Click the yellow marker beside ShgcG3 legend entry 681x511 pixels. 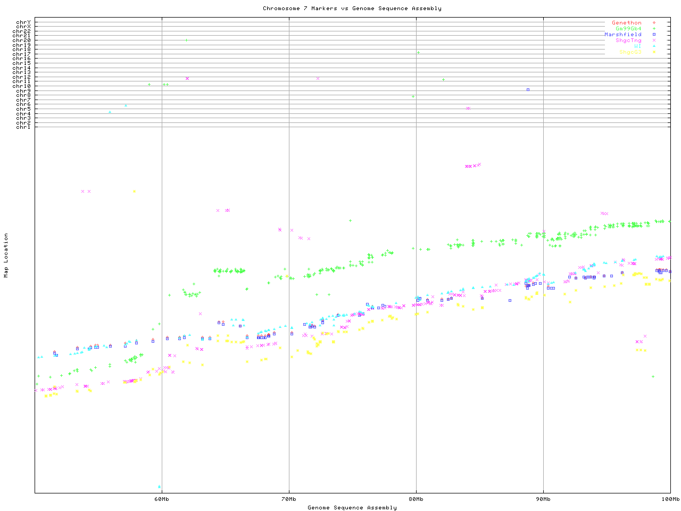(x=654, y=52)
